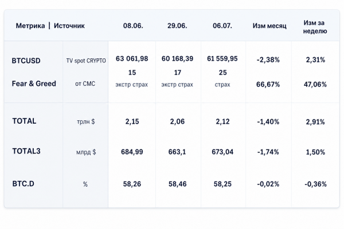Click the TV spot CRYPTO source cell
The height and width of the screenshot is (229, 344).
(86, 61)
